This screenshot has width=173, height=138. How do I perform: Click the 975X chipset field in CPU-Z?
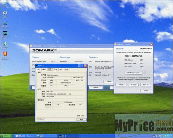pyautogui.click(x=66, y=80)
